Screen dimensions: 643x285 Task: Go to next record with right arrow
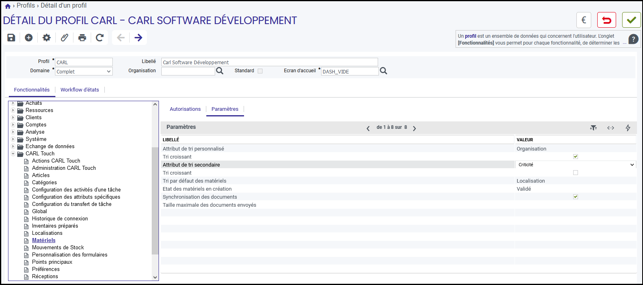pyautogui.click(x=138, y=38)
